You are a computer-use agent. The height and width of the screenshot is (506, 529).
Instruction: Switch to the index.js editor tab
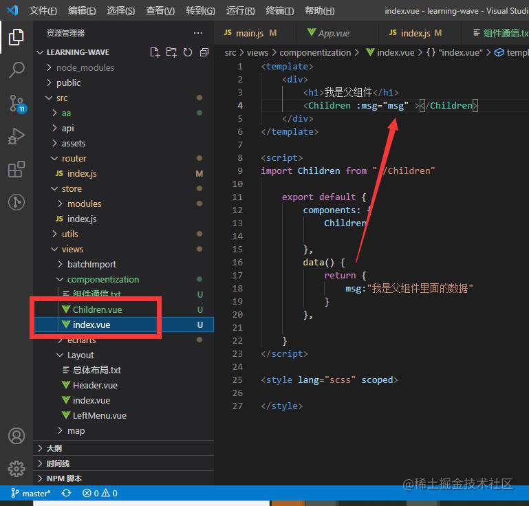pos(420,33)
